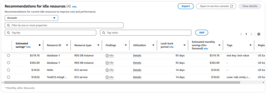Click the scrollbar right arrow
This screenshot has width=267, height=94.
click(263, 83)
